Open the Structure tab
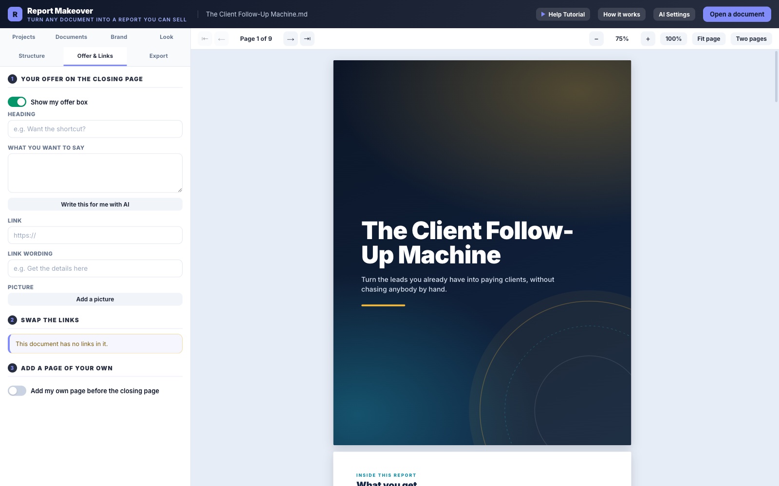Image resolution: width=779 pixels, height=486 pixels. [x=32, y=56]
